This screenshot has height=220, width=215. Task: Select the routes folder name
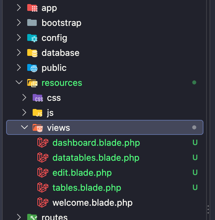[54, 217]
